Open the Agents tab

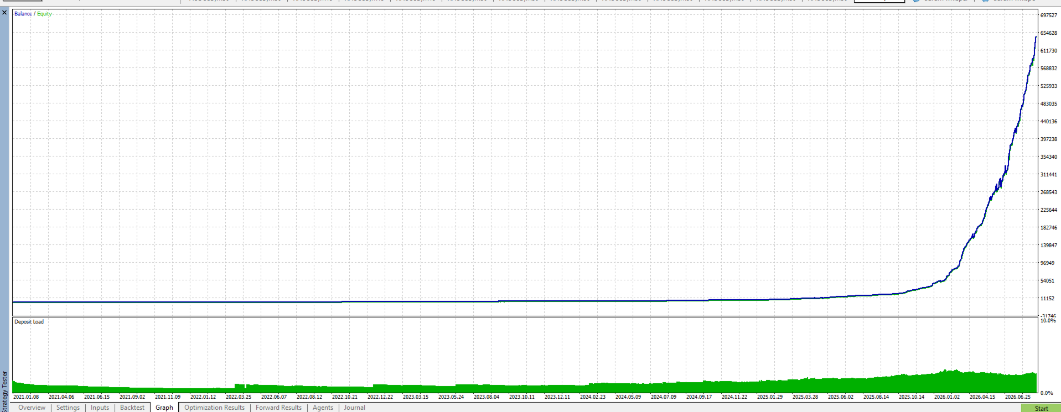tap(323, 408)
